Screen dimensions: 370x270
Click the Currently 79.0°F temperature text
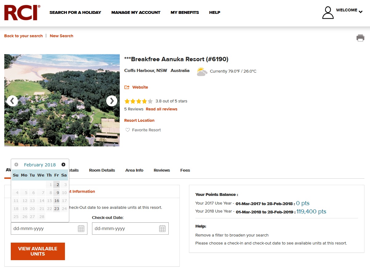click(x=233, y=71)
